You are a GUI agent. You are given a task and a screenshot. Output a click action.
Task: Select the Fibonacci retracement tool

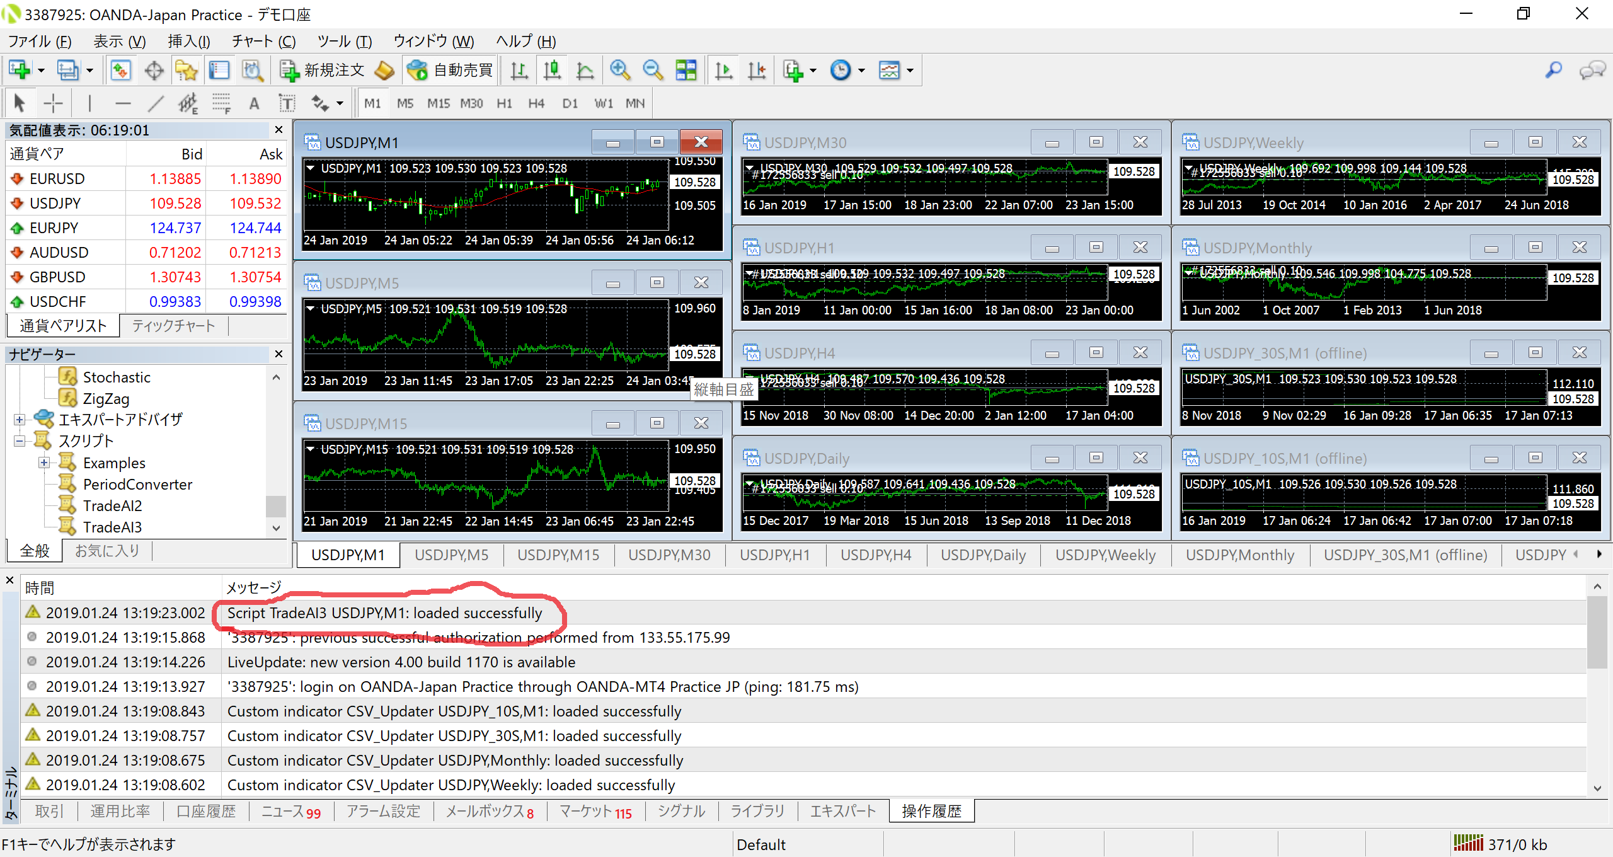coord(221,103)
